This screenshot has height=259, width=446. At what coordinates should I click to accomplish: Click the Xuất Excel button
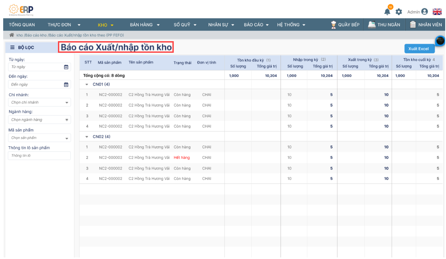coord(418,49)
